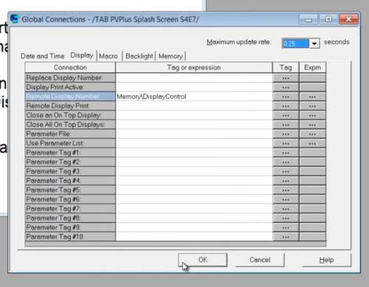
Task: Browse tags for Remote Display Number
Action: click(x=286, y=97)
